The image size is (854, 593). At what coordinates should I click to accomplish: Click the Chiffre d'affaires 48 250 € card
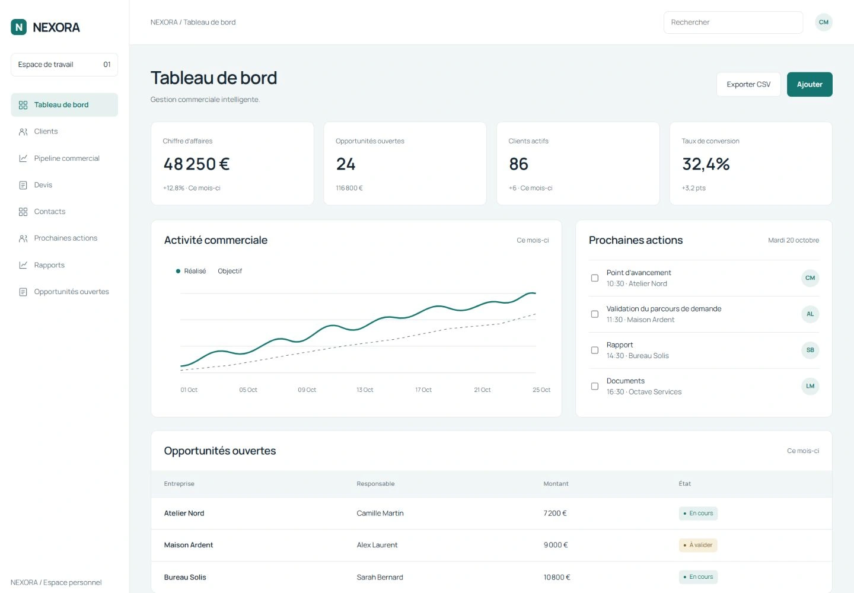tap(232, 164)
